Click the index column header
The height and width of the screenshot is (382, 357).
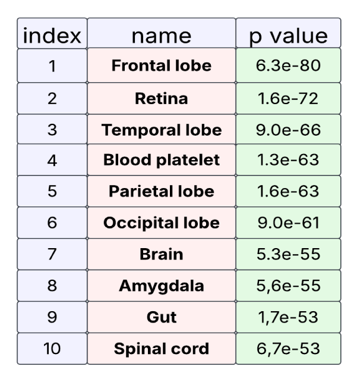tap(52, 35)
